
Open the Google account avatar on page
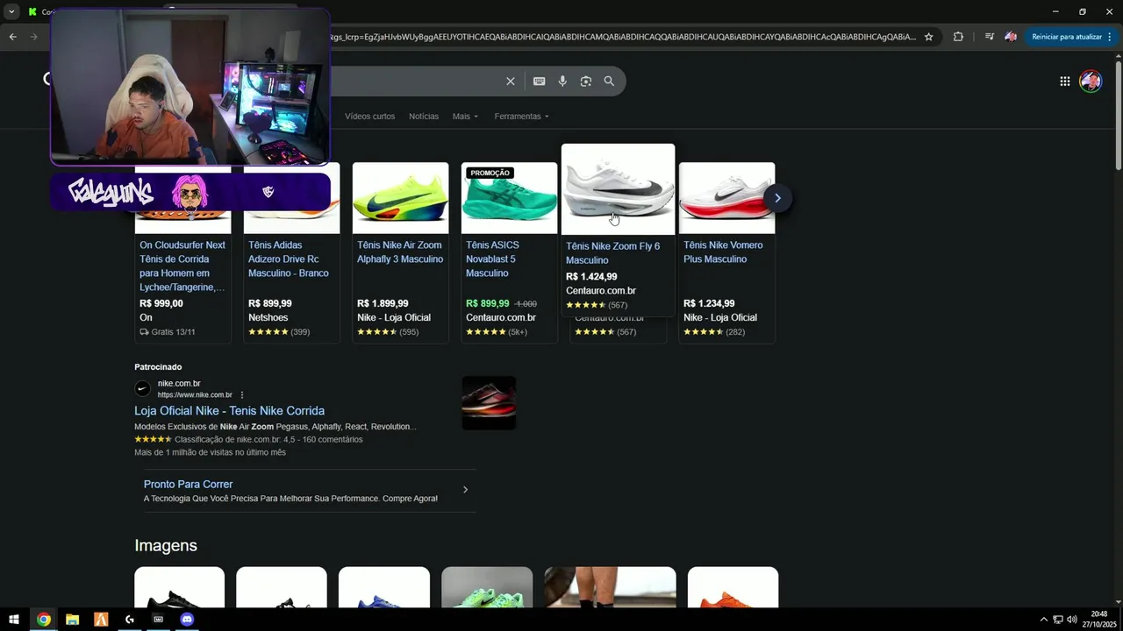[x=1091, y=82]
